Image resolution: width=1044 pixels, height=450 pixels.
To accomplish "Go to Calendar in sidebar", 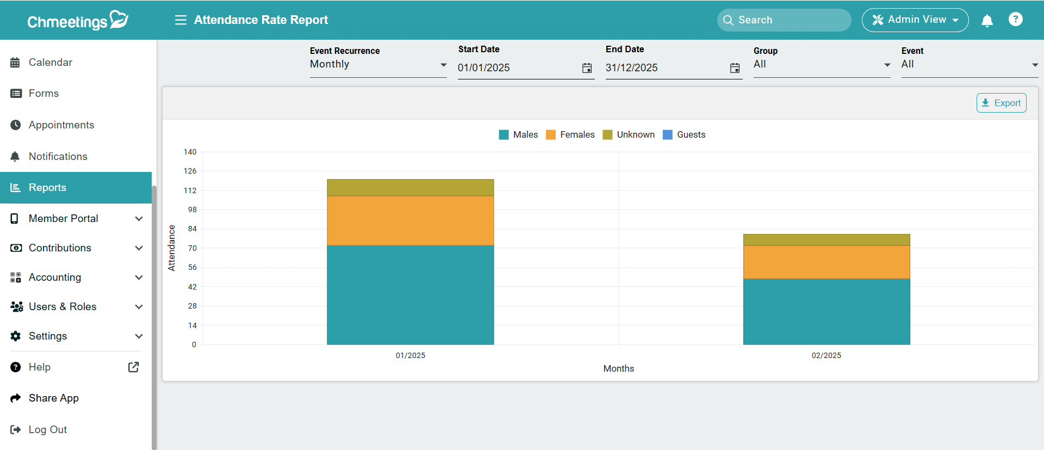I will (76, 63).
